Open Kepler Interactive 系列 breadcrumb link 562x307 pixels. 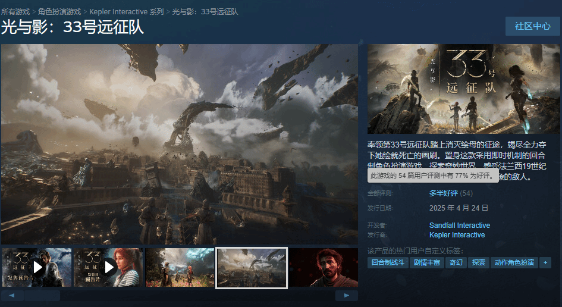pos(127,12)
